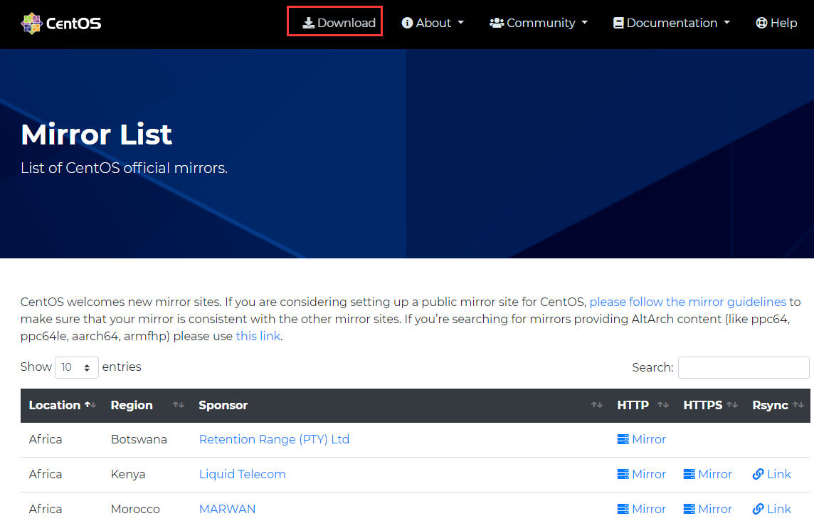
Task: Sort table by HTTP column
Action: tap(643, 405)
